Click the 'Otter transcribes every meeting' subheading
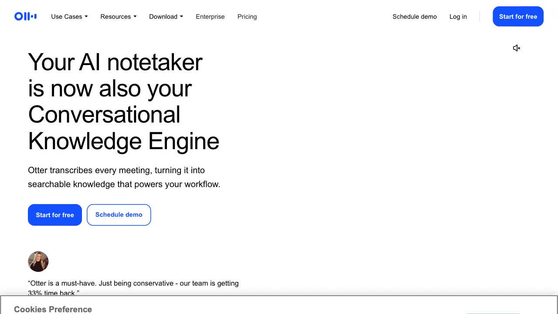The image size is (558, 314). [124, 177]
